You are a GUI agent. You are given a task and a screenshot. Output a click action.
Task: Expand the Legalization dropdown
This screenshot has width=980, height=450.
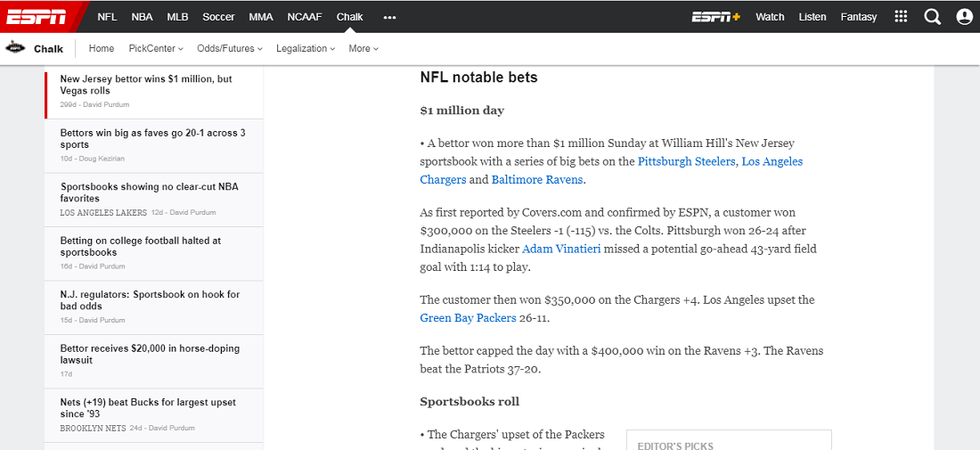306,49
